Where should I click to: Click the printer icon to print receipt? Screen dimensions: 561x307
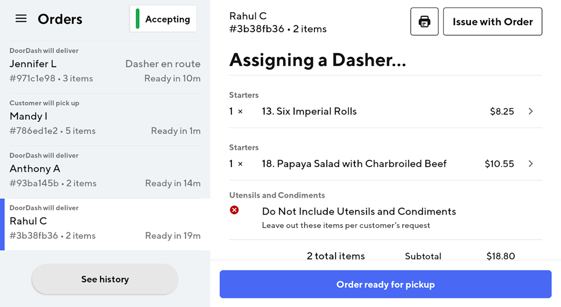pyautogui.click(x=424, y=21)
